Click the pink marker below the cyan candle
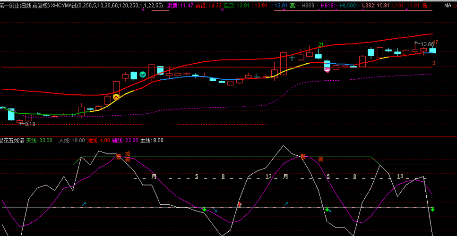 click(x=327, y=69)
